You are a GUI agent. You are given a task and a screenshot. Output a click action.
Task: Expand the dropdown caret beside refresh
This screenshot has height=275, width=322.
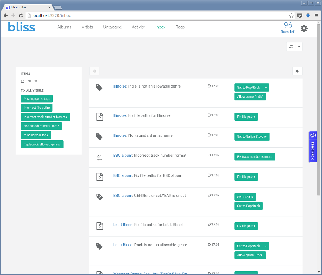click(x=299, y=47)
